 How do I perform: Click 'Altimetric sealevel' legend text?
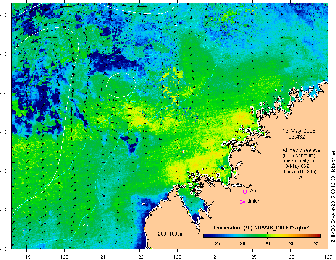click(302, 150)
